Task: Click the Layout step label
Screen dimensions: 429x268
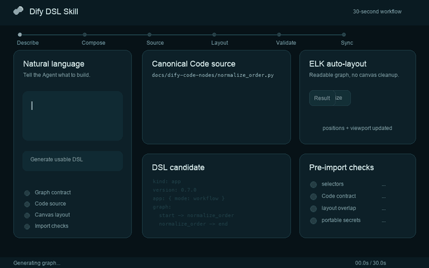Action: click(220, 43)
